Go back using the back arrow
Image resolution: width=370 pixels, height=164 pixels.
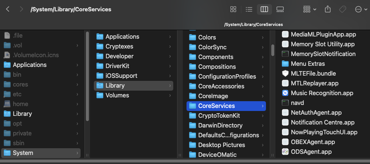8,9
